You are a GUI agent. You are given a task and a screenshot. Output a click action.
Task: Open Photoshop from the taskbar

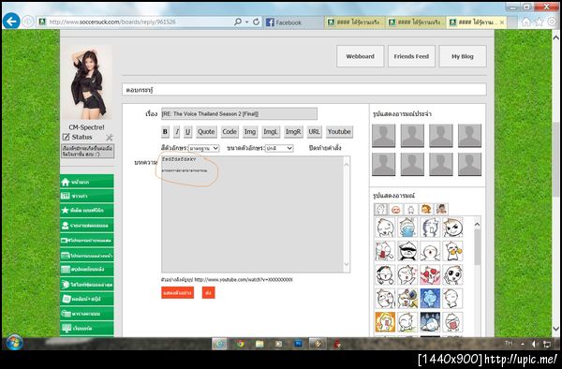pyautogui.click(x=298, y=344)
